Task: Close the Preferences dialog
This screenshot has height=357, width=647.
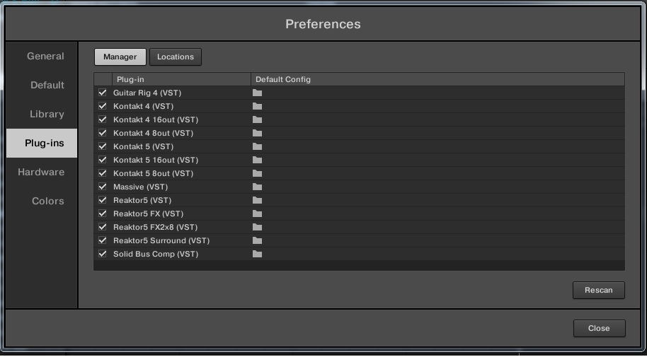Action: coord(598,328)
